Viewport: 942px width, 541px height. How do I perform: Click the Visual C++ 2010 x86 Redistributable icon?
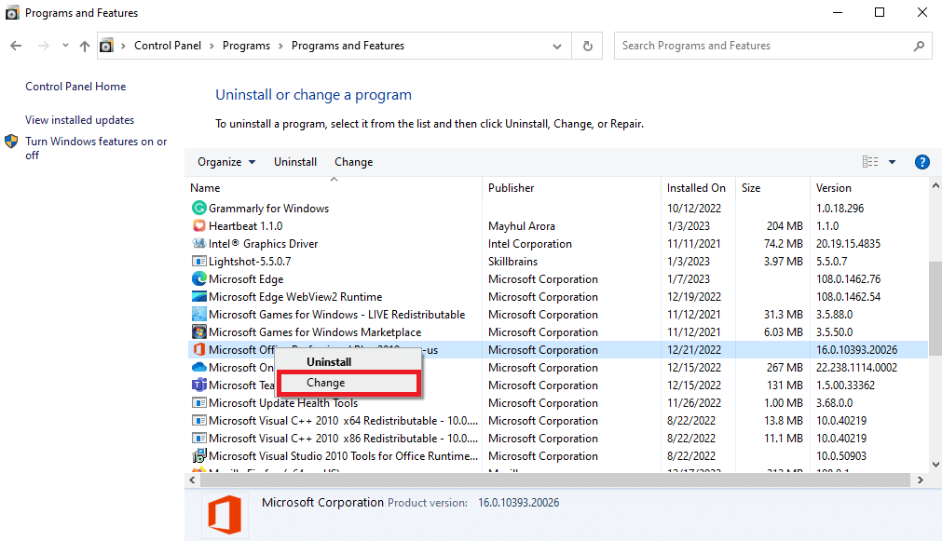pyautogui.click(x=198, y=438)
